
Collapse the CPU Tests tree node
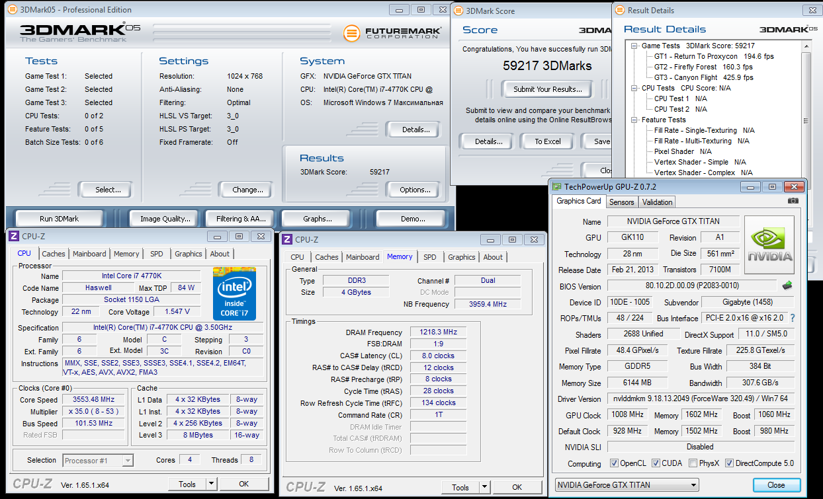pos(634,88)
